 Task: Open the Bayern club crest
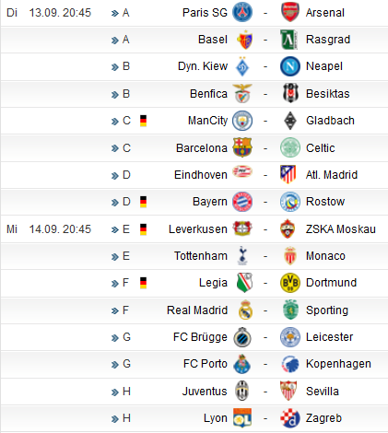[x=242, y=202]
